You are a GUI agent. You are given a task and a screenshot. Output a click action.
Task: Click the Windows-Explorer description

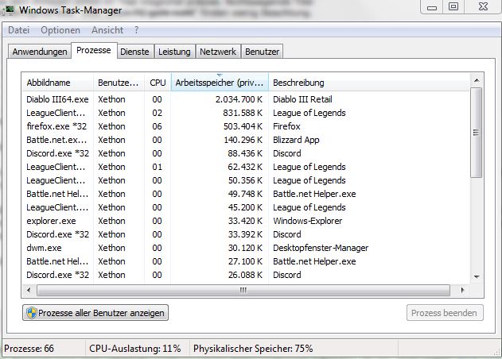tap(307, 221)
